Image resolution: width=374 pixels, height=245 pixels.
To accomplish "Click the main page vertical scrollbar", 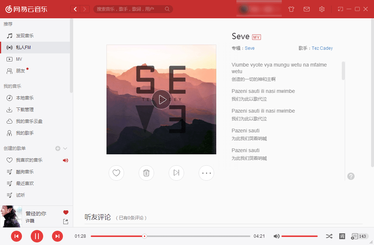I will (372, 93).
